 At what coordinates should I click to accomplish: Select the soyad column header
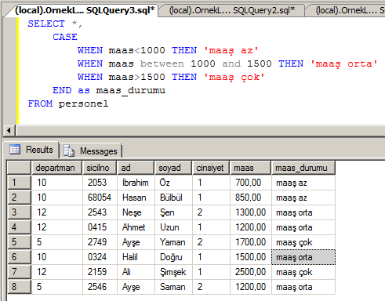coord(173,168)
